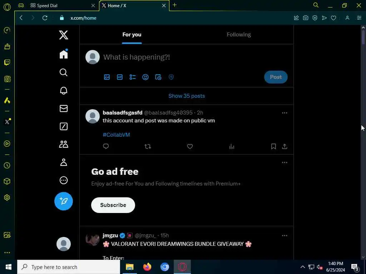Open Windows Start menu

[9, 267]
